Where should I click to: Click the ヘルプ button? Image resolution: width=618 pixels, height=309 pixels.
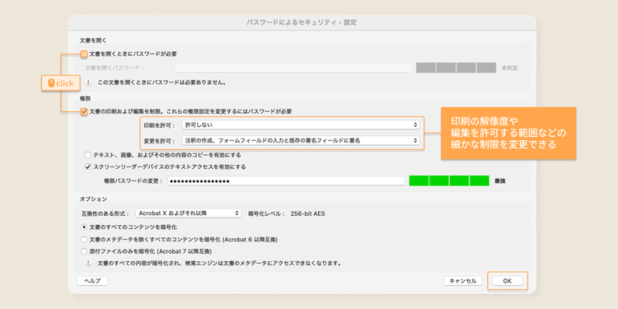pos(92,281)
